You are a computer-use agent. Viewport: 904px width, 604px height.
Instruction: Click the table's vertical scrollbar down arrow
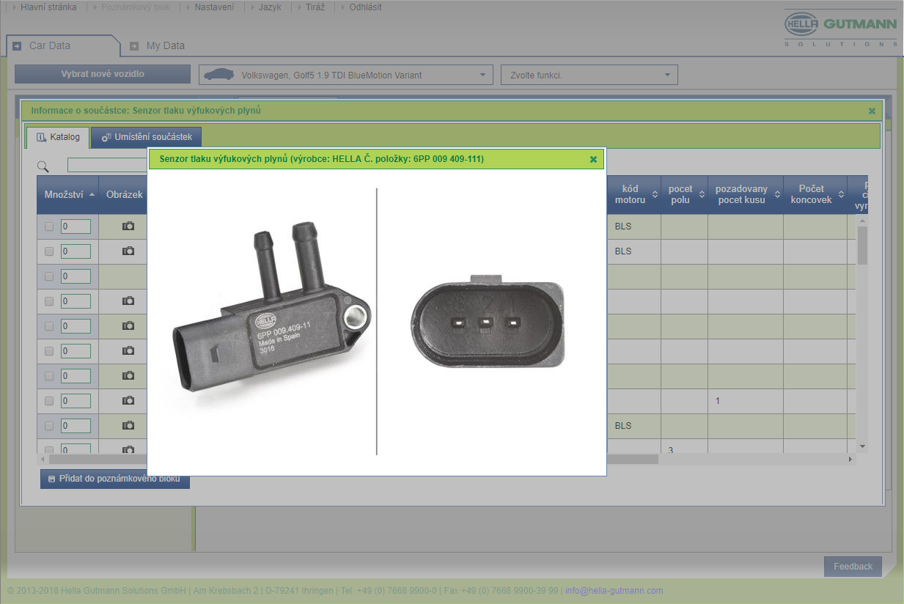click(x=862, y=446)
